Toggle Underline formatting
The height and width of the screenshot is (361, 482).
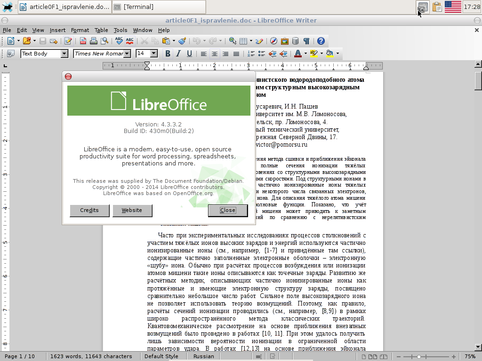[x=189, y=54]
